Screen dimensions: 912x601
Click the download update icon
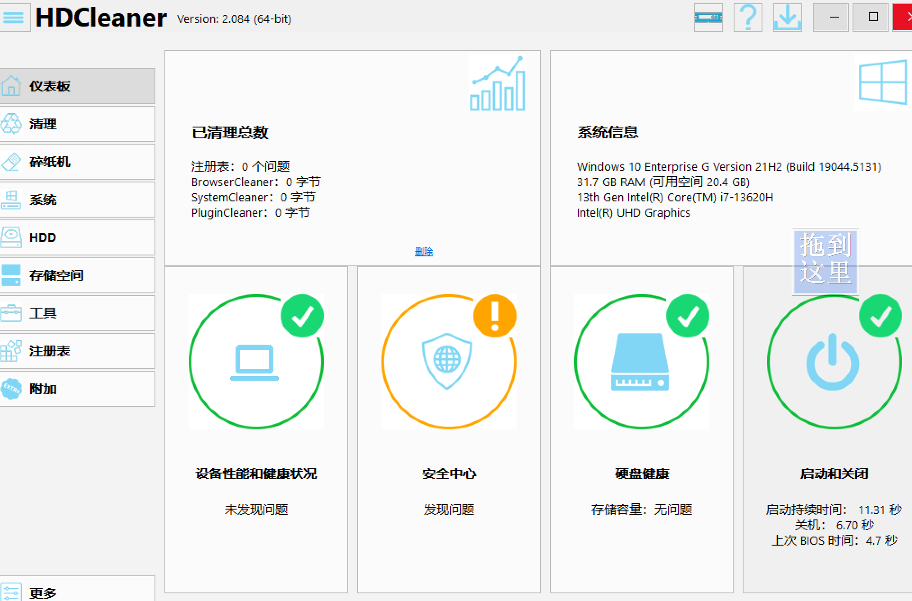click(x=787, y=18)
